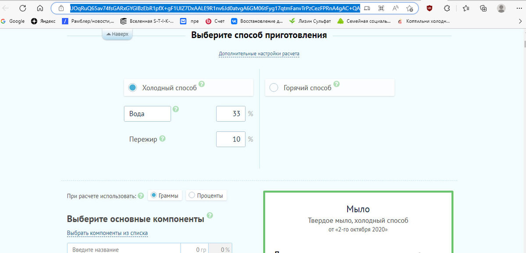Open browser Collections panel icon

(483, 8)
